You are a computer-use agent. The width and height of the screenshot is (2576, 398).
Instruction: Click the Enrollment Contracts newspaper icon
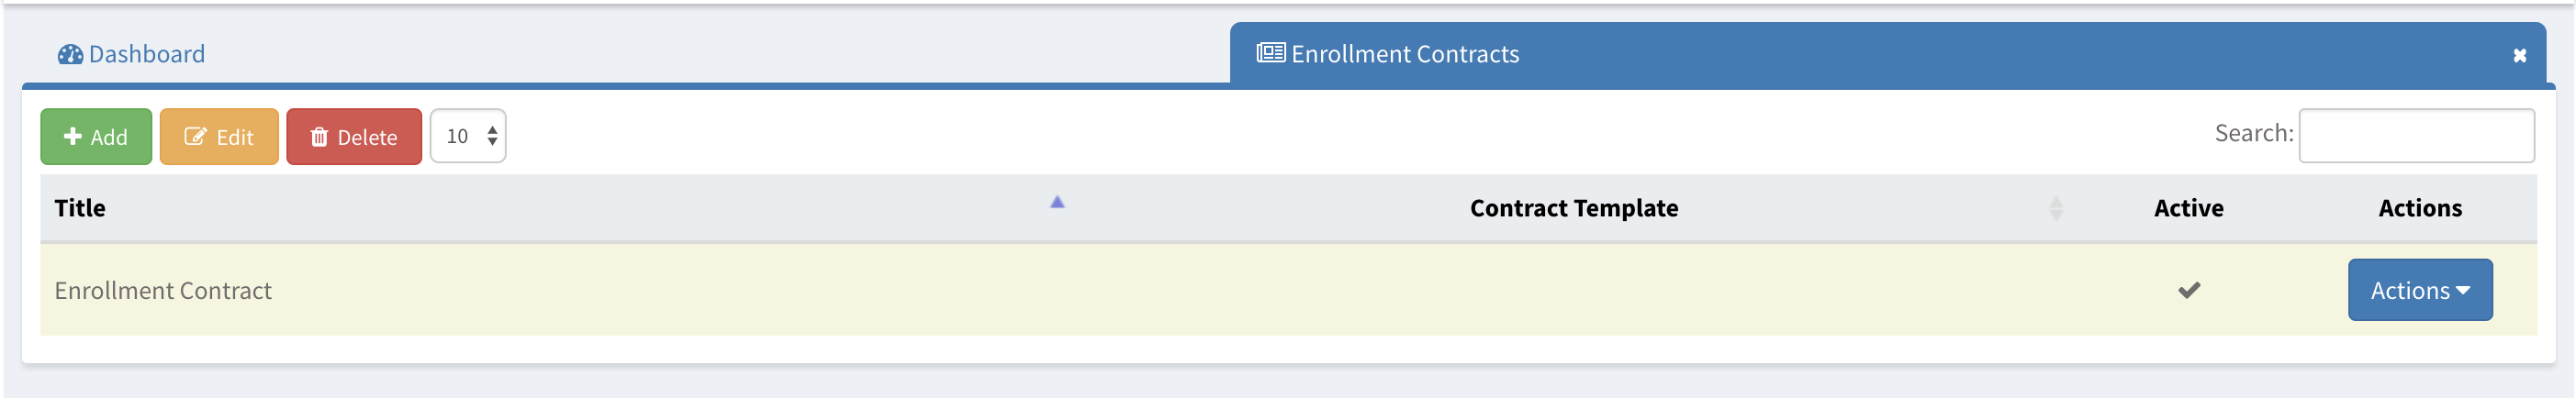tap(1270, 53)
